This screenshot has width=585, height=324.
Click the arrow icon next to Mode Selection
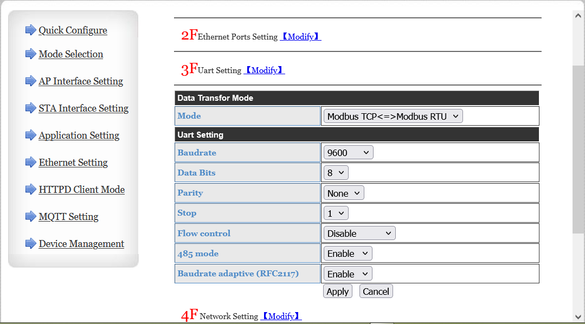point(30,54)
